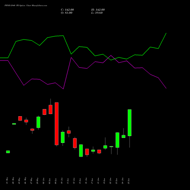Viewport: 190px width, 190px height.
Task: Click the 20 May date label
Action: tap(13, 180)
